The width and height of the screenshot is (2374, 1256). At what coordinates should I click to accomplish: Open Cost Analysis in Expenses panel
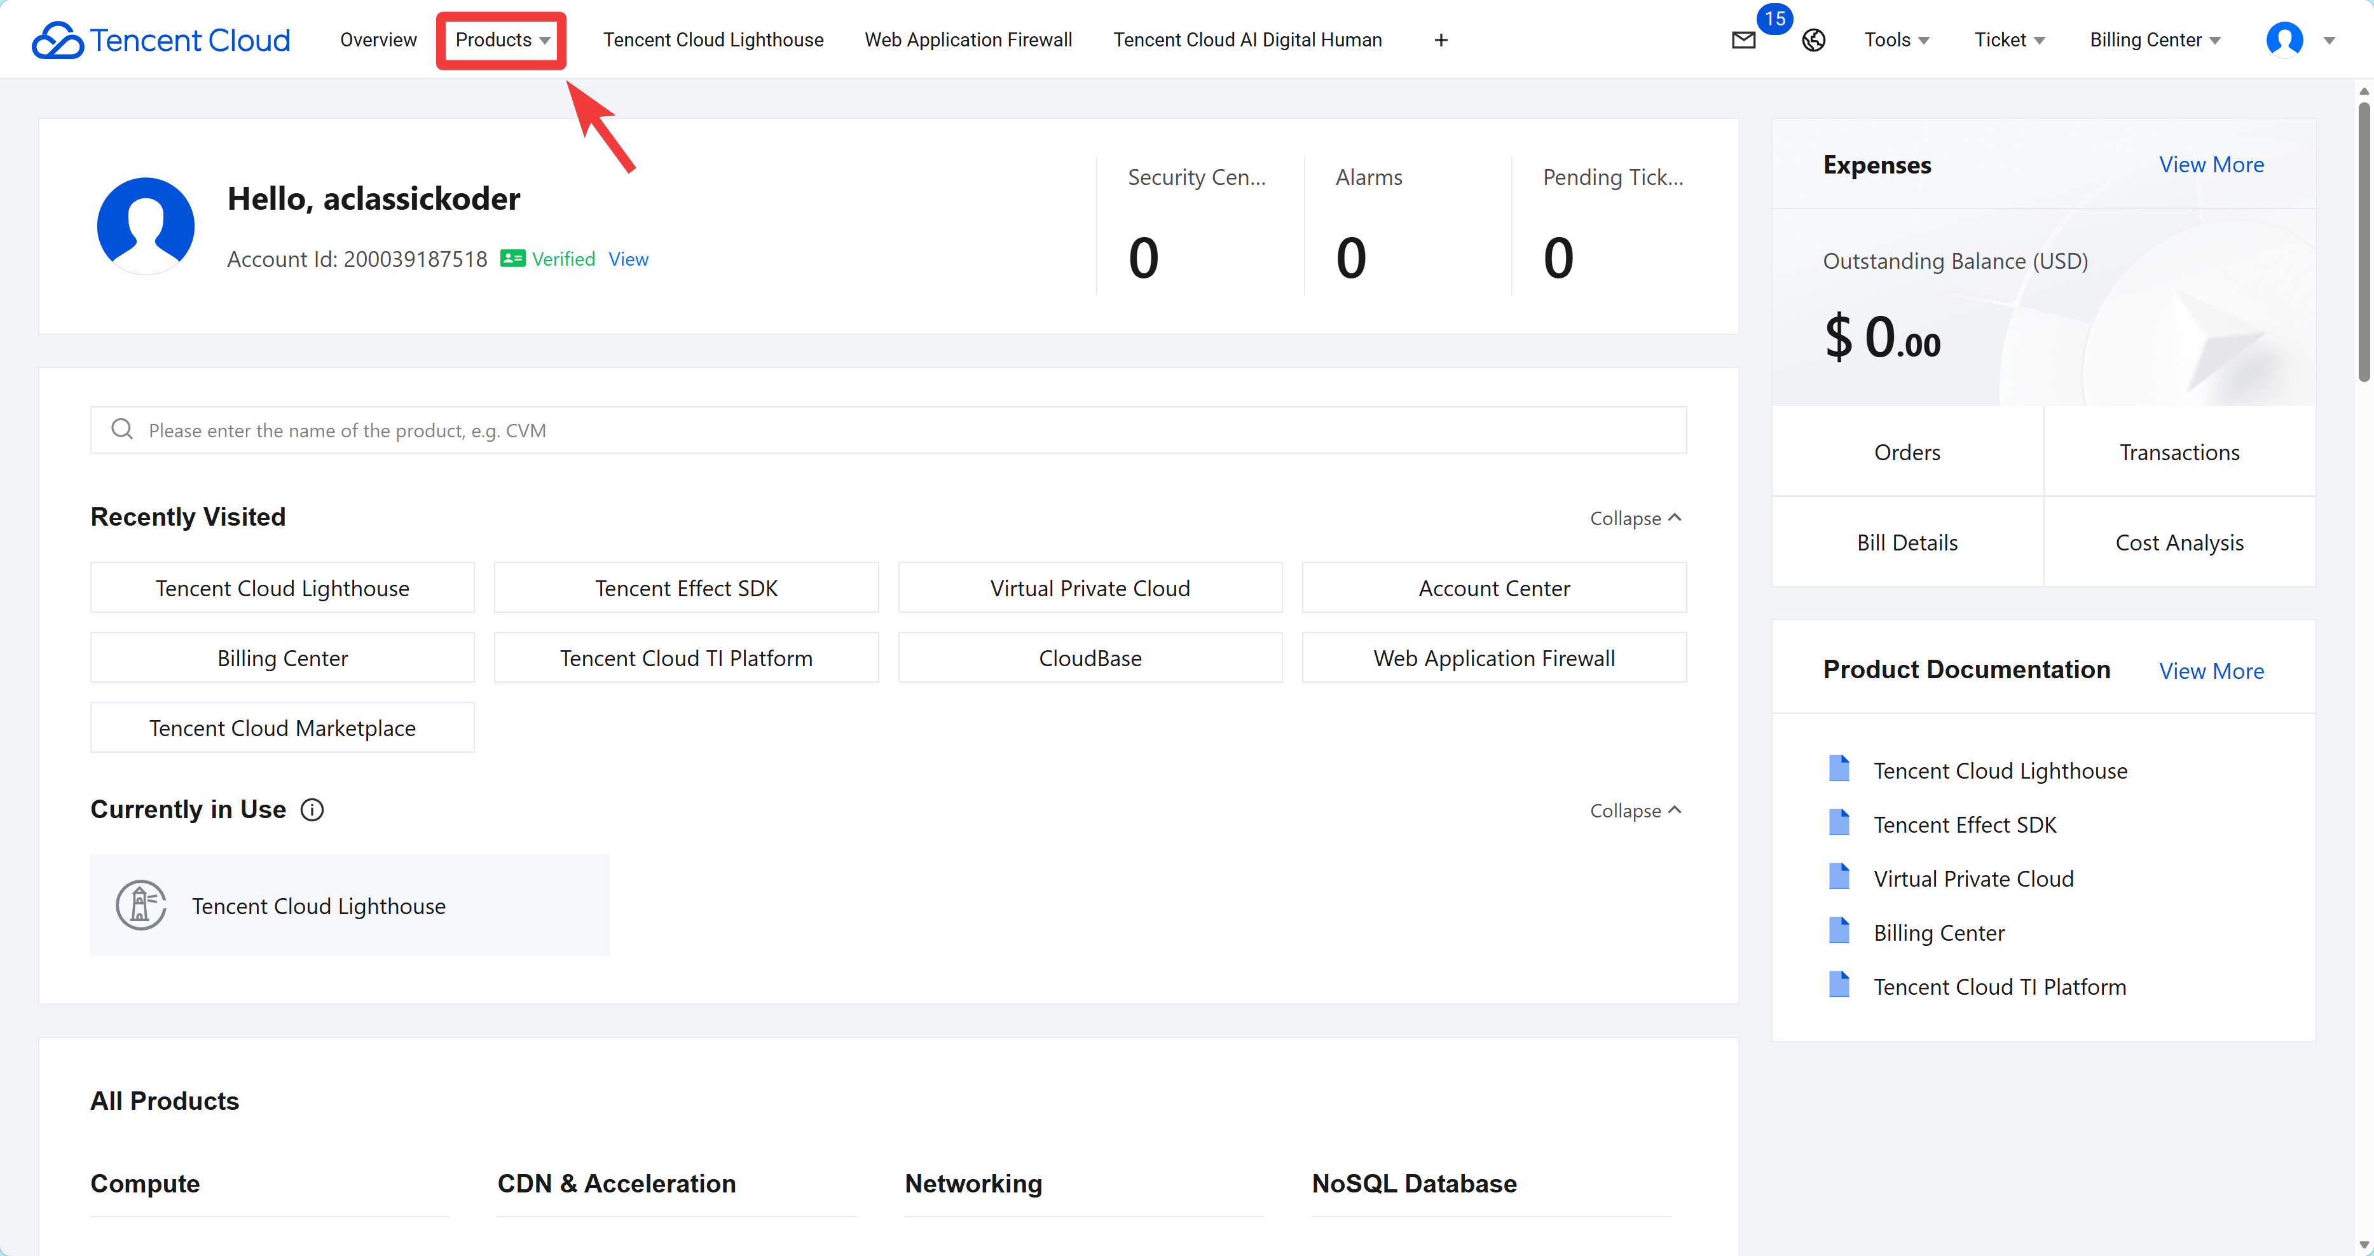(x=2179, y=542)
